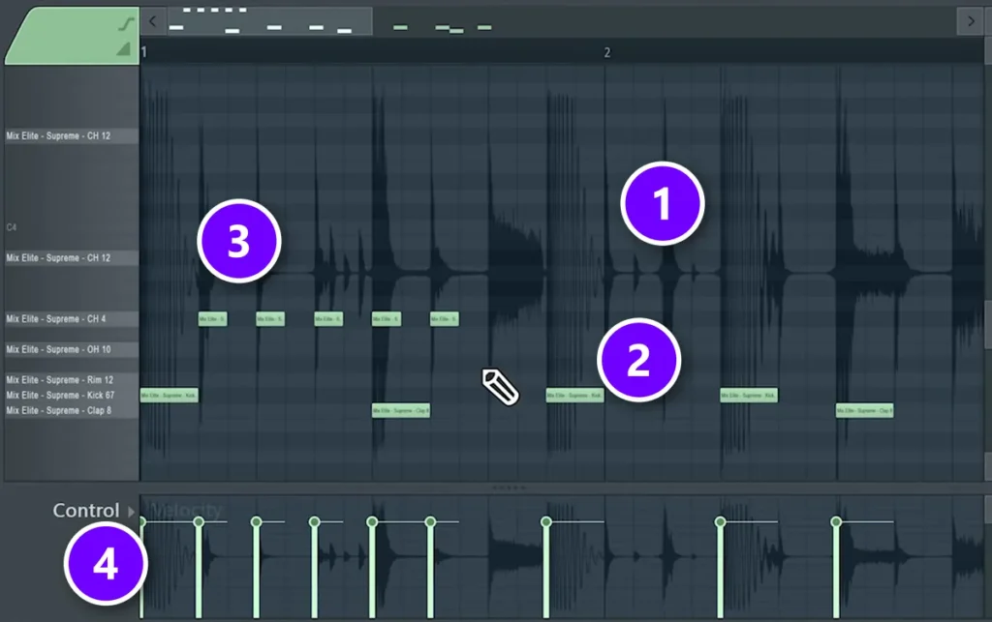Click the left scroll arrow above timeline
992x622 pixels.
coord(152,21)
